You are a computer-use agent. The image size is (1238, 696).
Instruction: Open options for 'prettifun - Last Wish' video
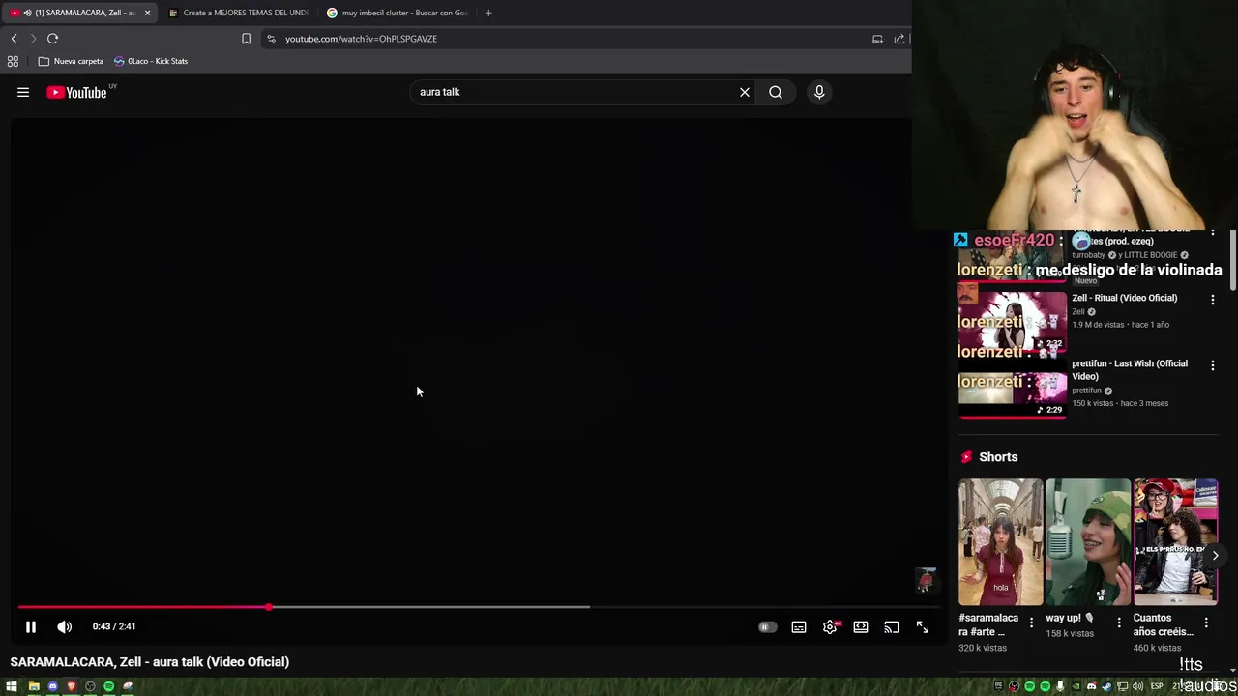point(1213,365)
